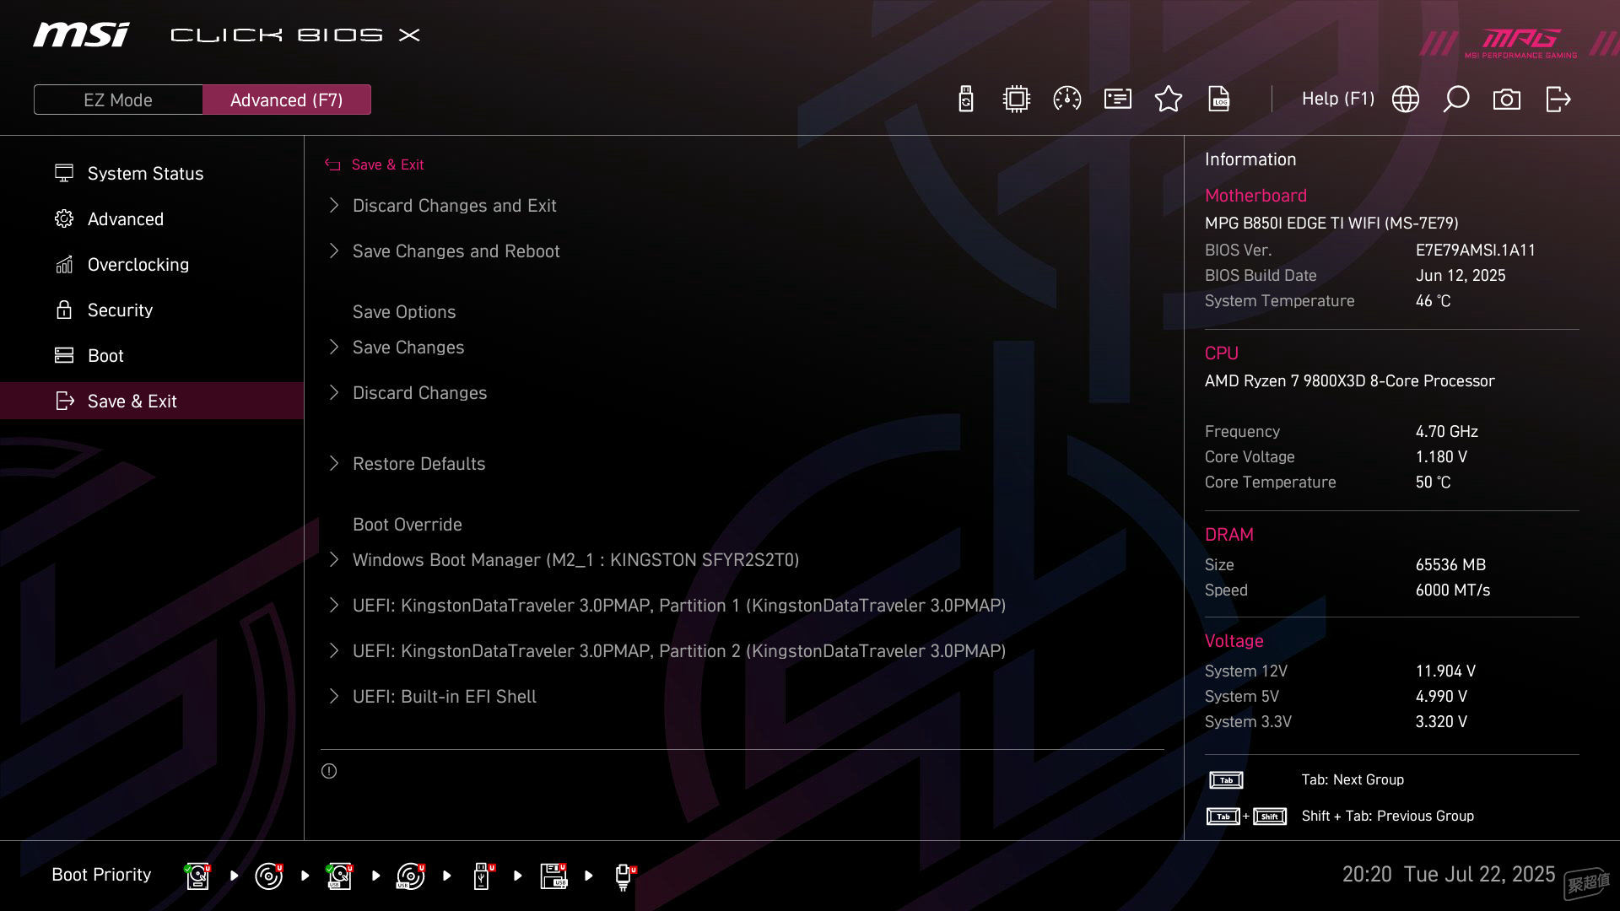Click chevron beside Discard Changes
The height and width of the screenshot is (911, 1620).
(334, 392)
